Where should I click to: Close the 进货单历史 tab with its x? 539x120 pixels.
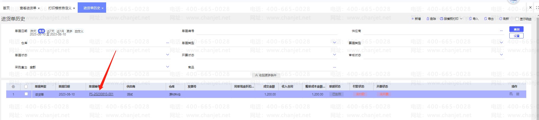click(103, 8)
